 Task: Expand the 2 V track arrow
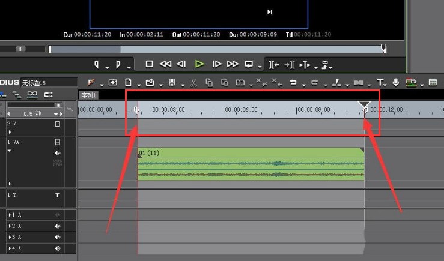tap(10, 132)
